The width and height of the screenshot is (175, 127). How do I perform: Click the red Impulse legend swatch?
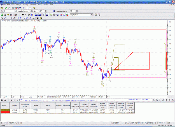5,112
